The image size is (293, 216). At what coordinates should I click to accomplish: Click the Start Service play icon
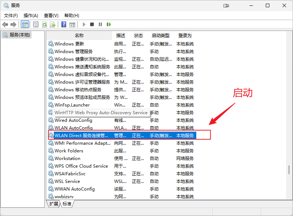coord(84,24)
